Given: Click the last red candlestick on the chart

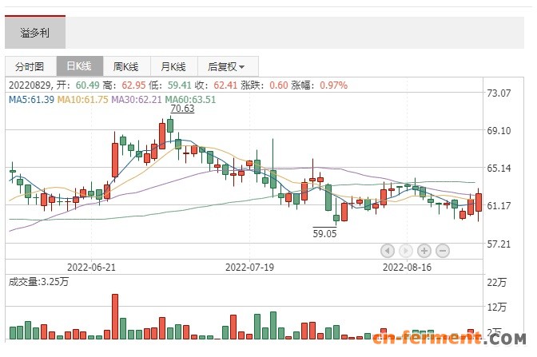Looking at the screenshot, I should tap(479, 204).
